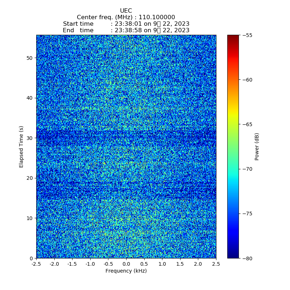Click the Frequency (kHz) axis label

click(126, 271)
